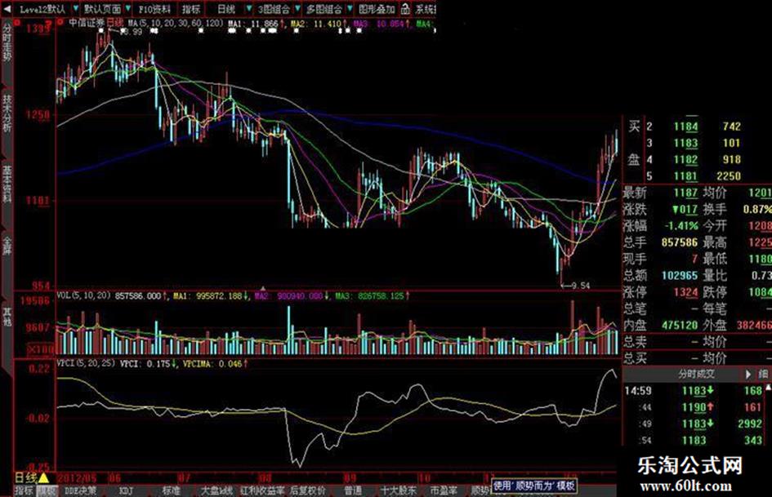Switch to 基本资料 side tab
Viewport: 772px width, 497px height.
(x=7, y=184)
